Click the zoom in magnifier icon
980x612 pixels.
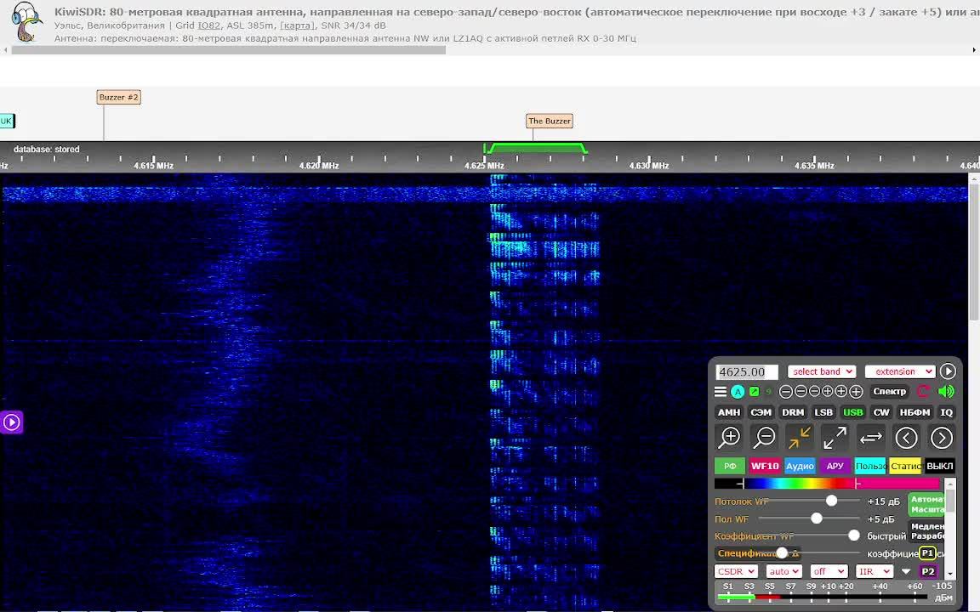729,438
